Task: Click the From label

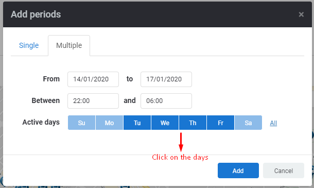Action: (x=51, y=79)
